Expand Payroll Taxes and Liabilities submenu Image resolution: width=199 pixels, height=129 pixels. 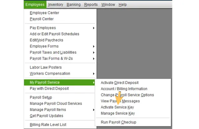click(x=53, y=52)
